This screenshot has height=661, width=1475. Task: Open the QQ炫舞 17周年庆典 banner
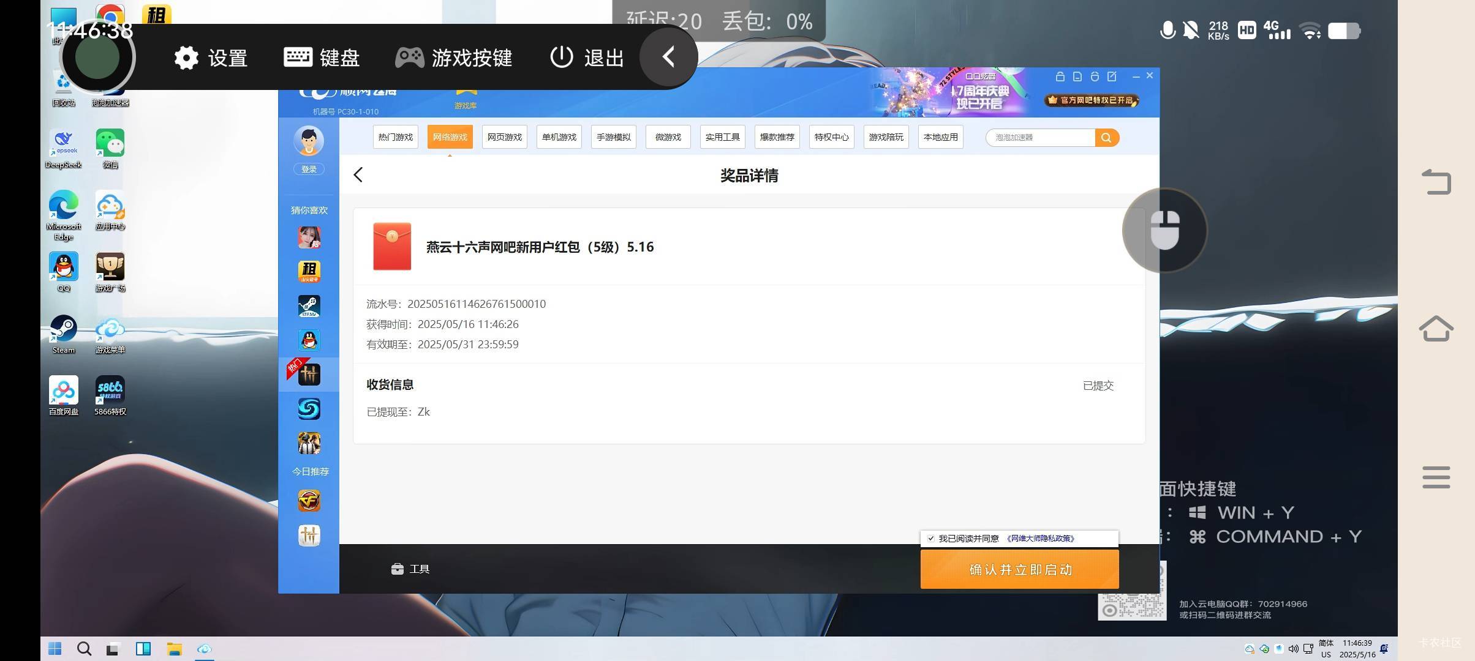coord(949,92)
